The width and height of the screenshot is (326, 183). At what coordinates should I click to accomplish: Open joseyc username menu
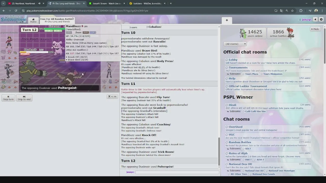click(x=305, y=20)
